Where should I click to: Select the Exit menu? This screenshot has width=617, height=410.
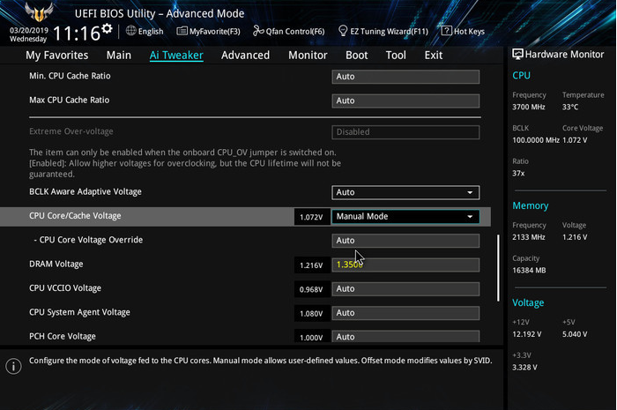(x=434, y=55)
